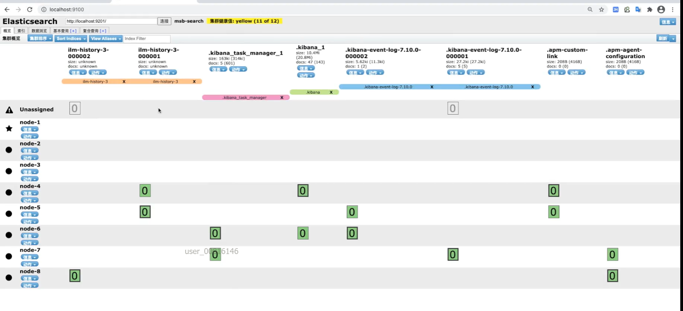Open the arrow dropdown next to 刷新
Viewport: 683px width, 311px height.
click(673, 39)
